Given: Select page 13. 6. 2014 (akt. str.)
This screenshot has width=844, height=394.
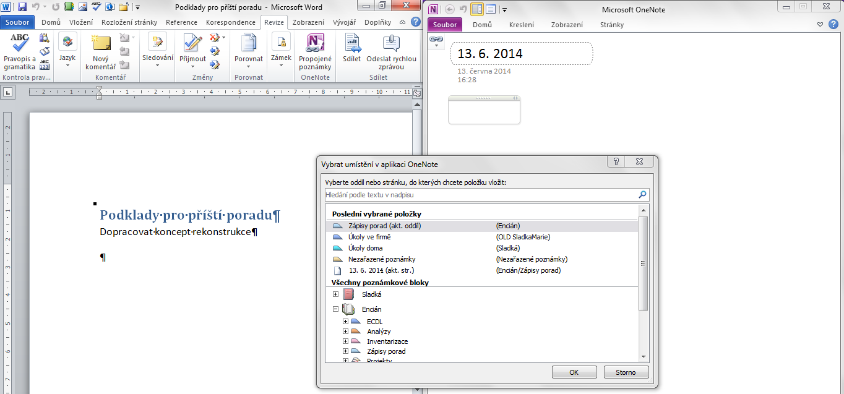Looking at the screenshot, I should [x=481, y=270].
